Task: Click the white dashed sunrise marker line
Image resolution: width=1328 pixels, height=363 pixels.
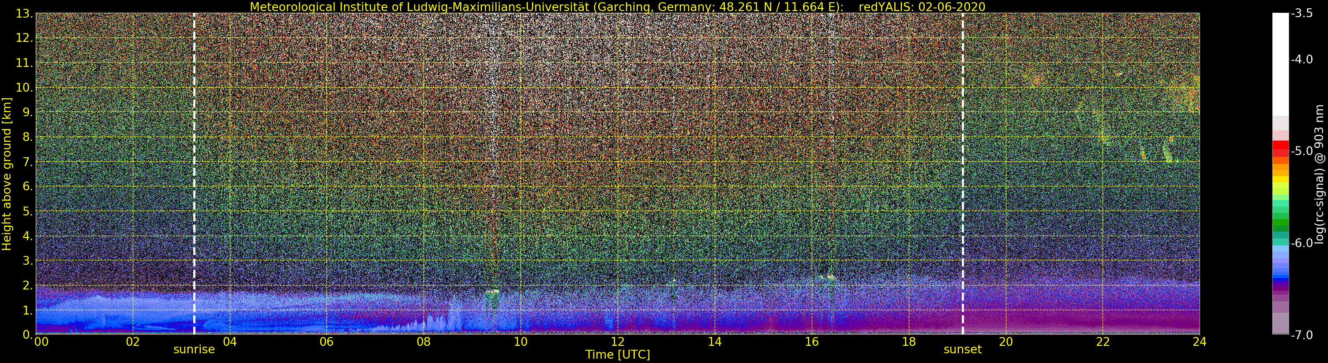Action: [x=195, y=174]
